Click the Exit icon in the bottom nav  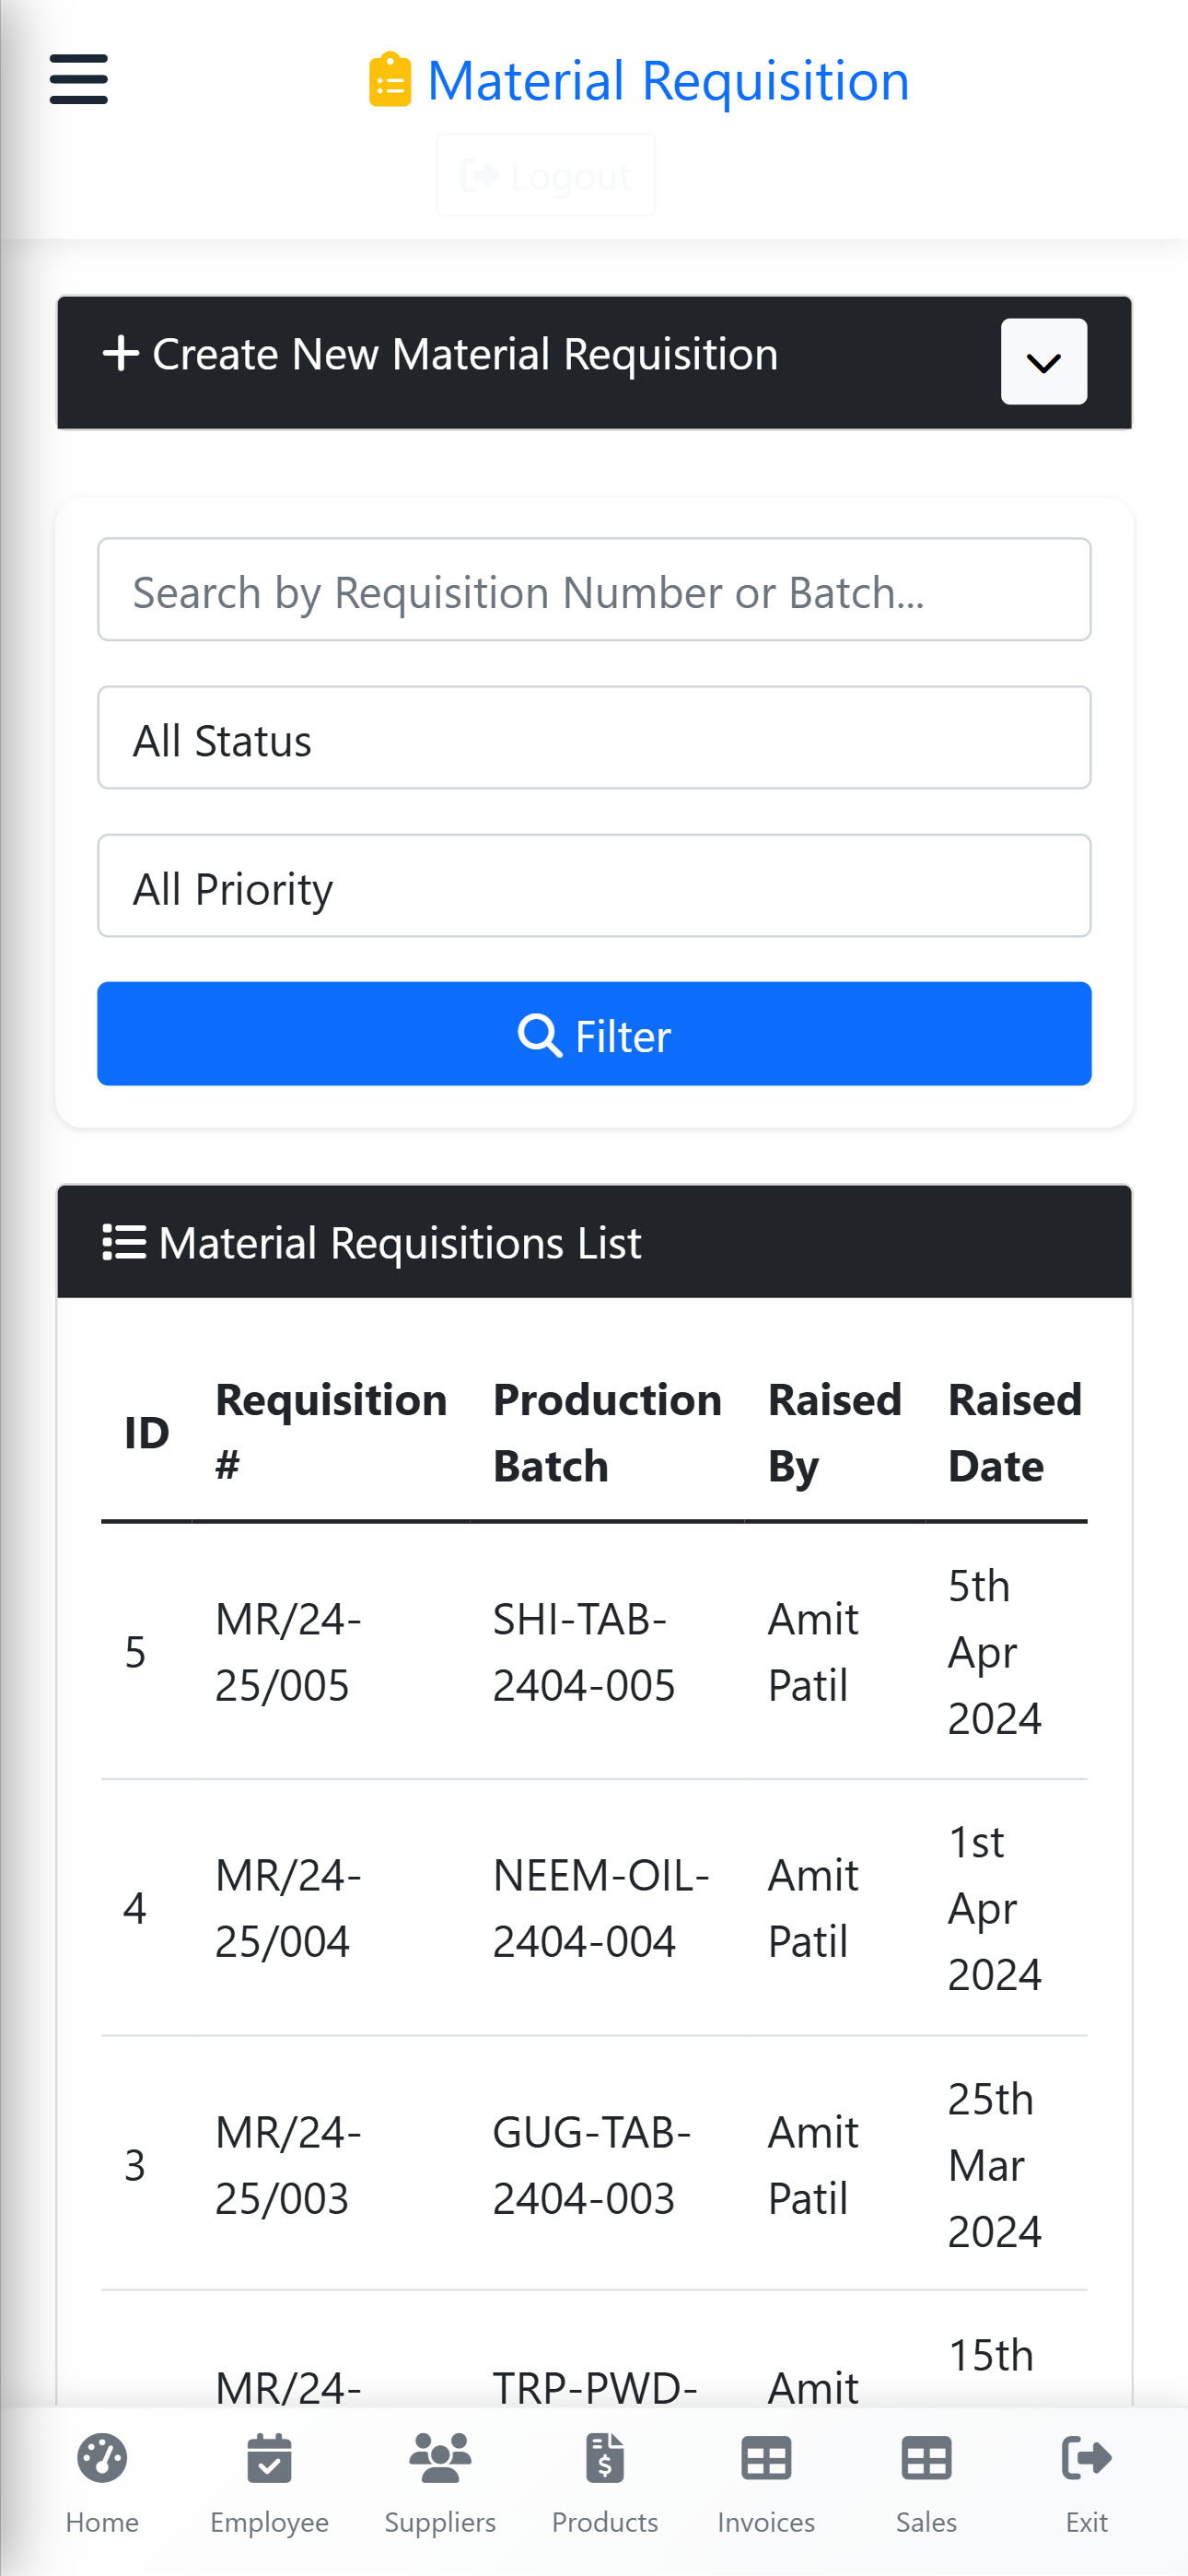pyautogui.click(x=1086, y=2458)
